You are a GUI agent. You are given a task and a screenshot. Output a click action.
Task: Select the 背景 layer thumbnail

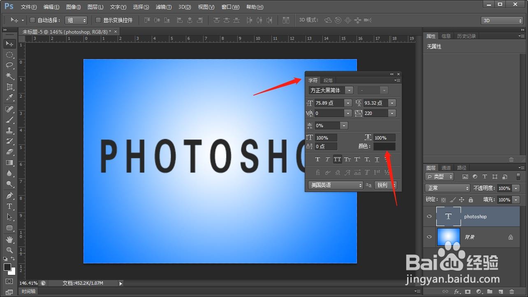[x=448, y=237]
